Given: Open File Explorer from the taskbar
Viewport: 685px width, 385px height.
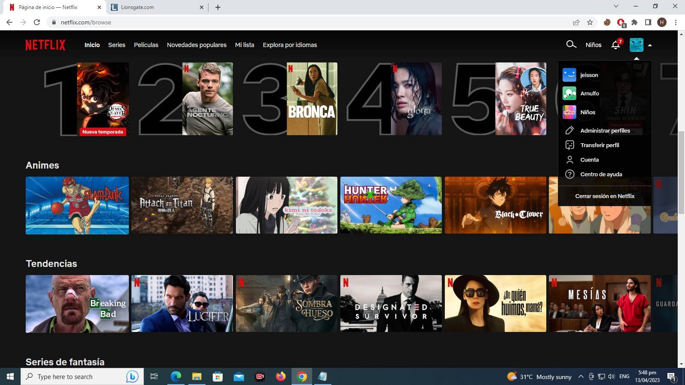Looking at the screenshot, I should click(x=197, y=376).
